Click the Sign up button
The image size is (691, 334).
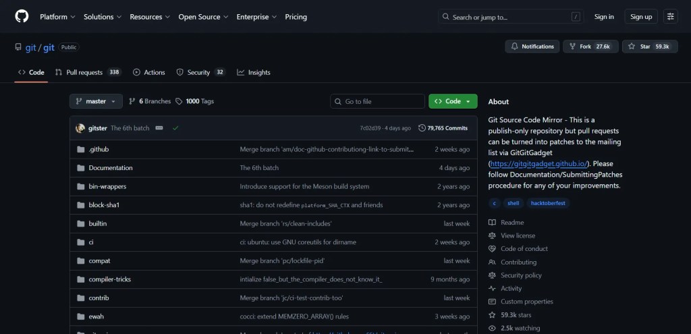(640, 17)
